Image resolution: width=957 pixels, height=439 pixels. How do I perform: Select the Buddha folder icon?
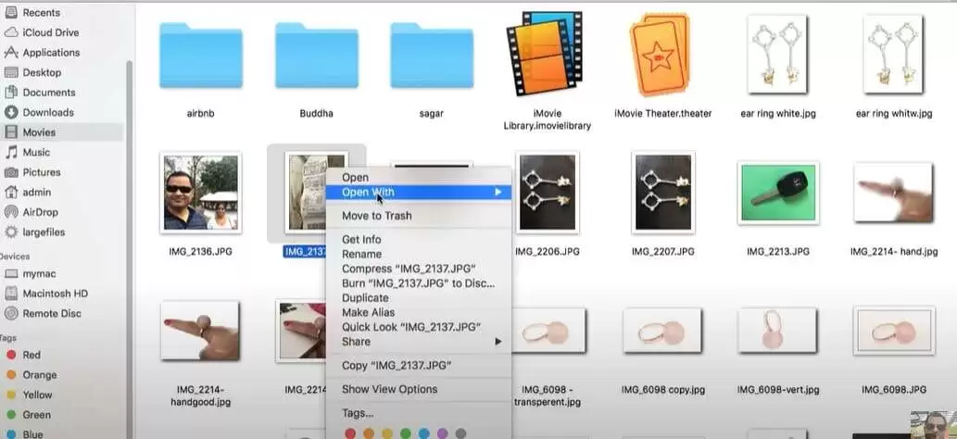316,56
